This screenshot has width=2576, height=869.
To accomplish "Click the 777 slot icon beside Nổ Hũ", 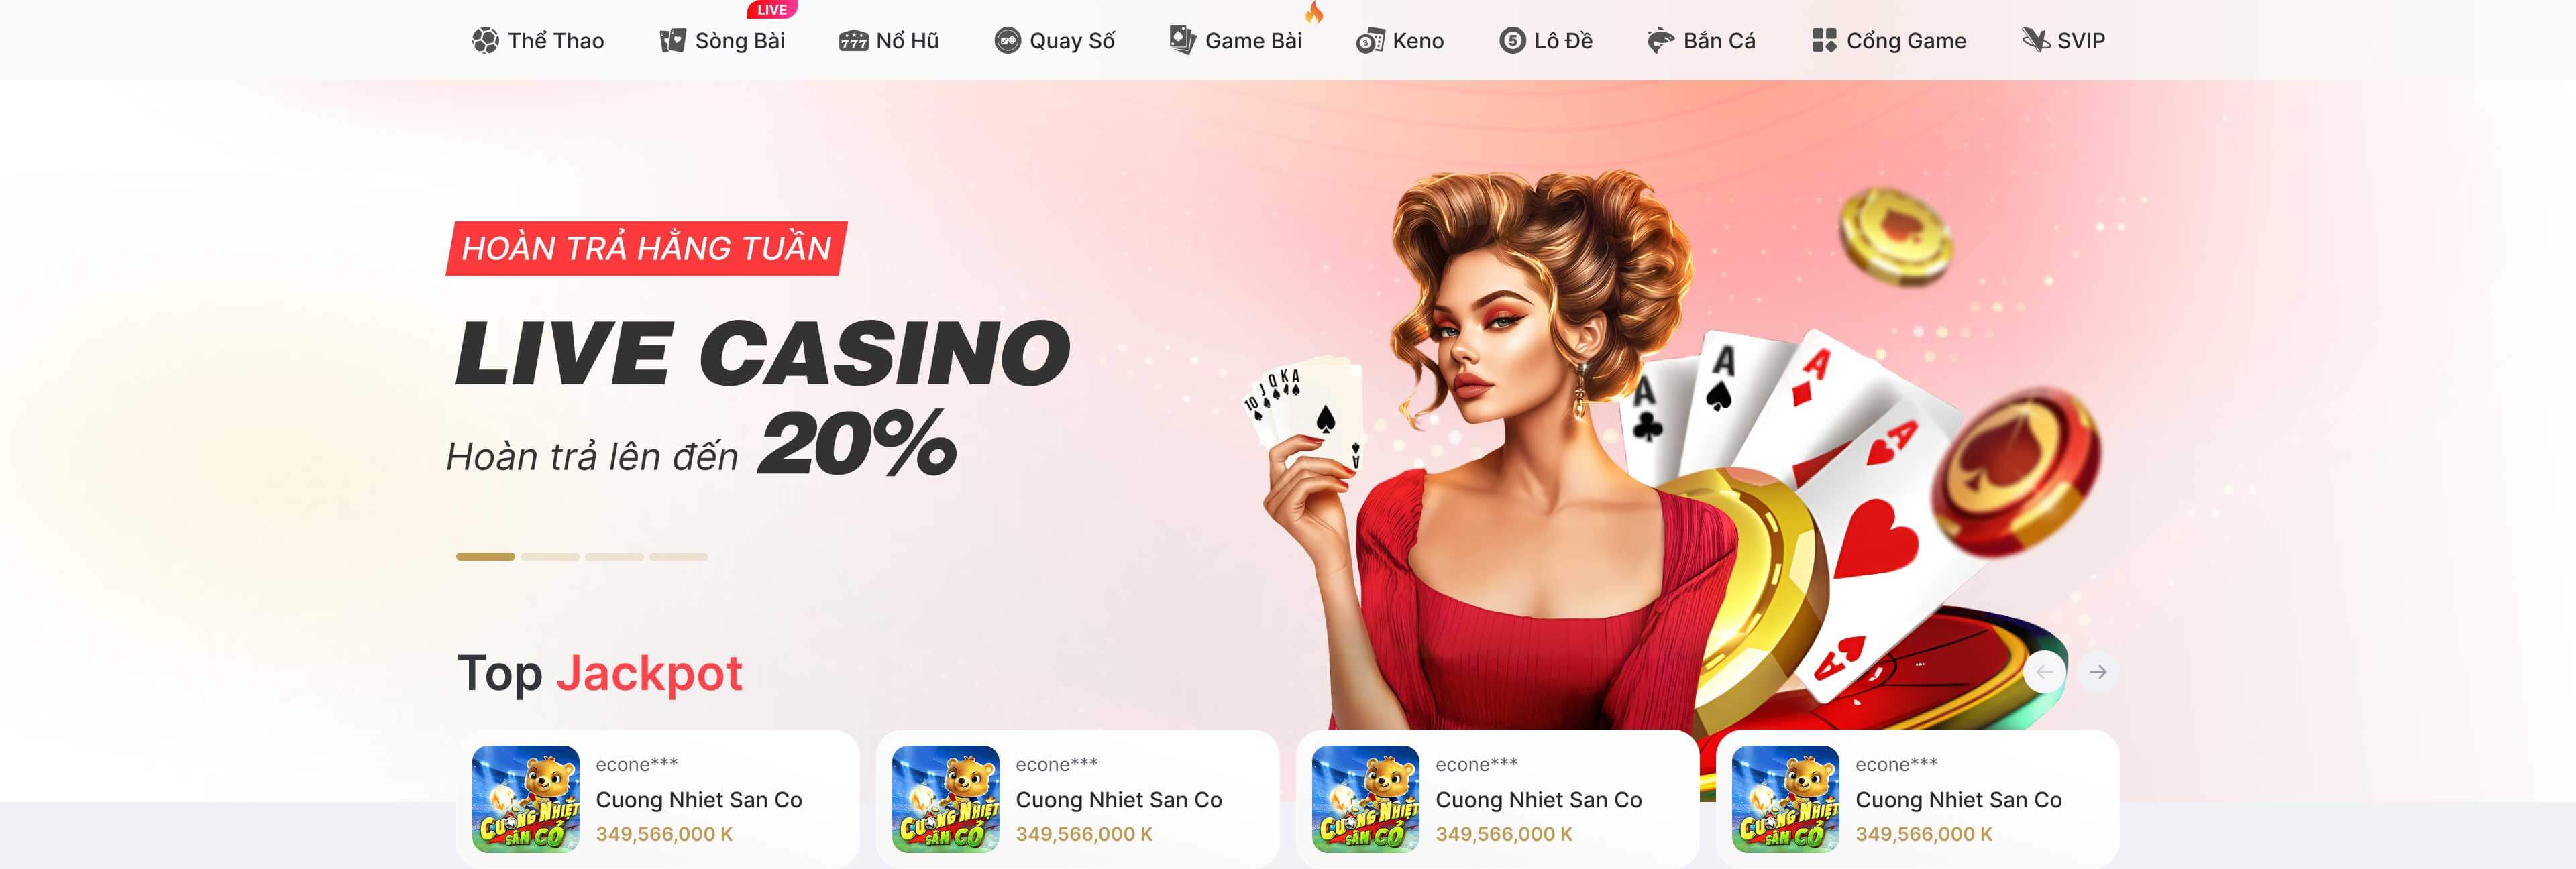I will [853, 41].
